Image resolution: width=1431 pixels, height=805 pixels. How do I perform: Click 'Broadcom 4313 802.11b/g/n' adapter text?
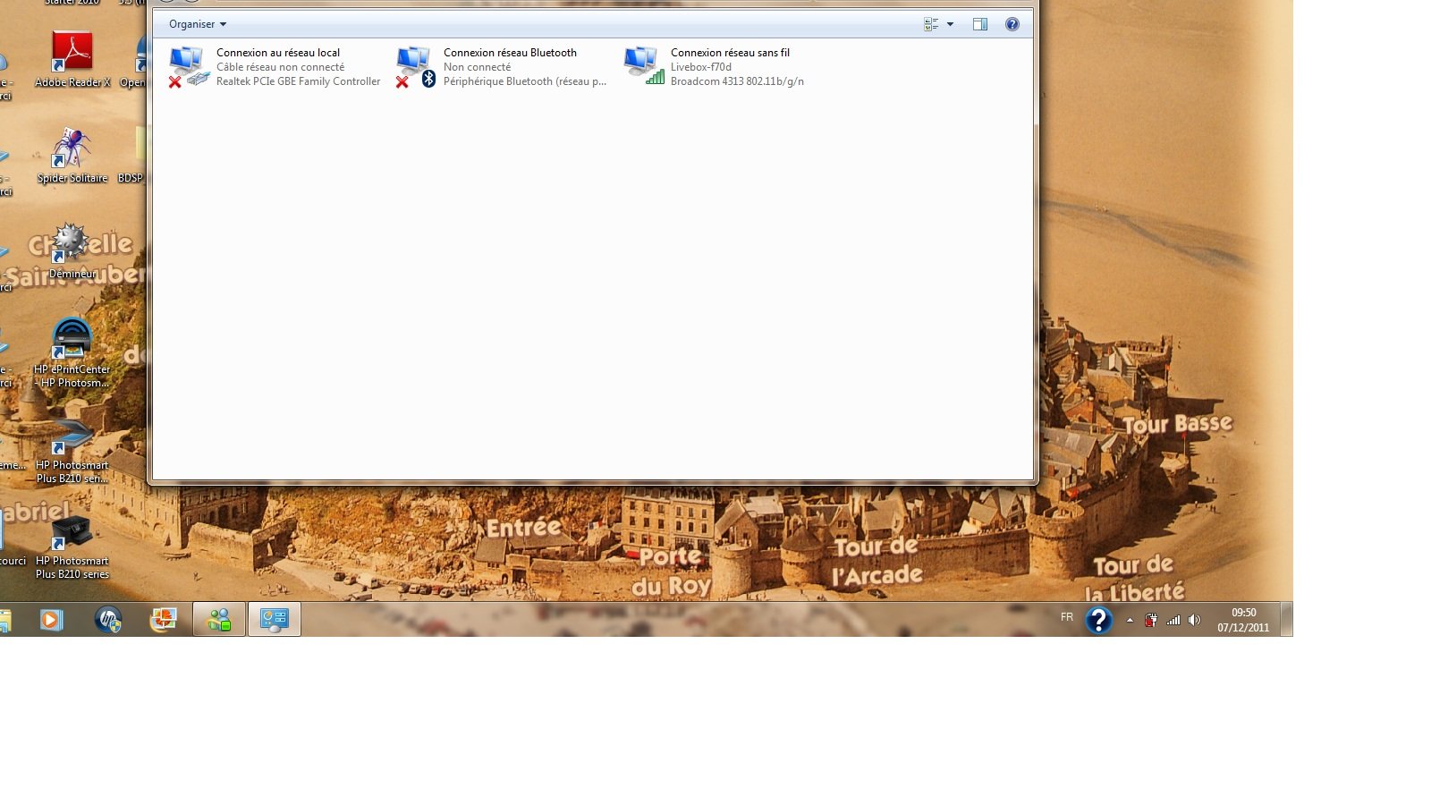click(737, 81)
